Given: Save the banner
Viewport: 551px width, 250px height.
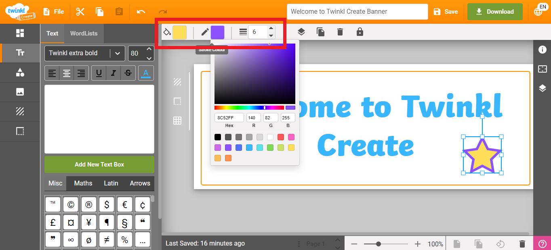Looking at the screenshot, I should 446,12.
